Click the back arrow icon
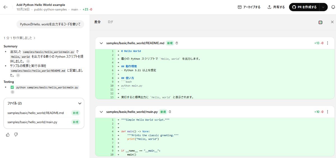 5,7
